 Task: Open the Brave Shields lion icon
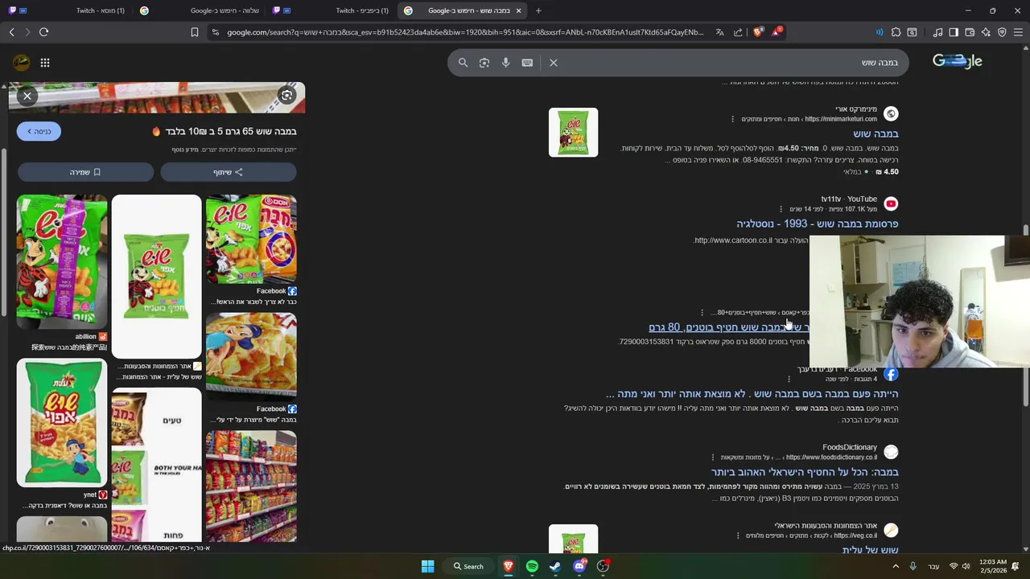click(x=758, y=32)
